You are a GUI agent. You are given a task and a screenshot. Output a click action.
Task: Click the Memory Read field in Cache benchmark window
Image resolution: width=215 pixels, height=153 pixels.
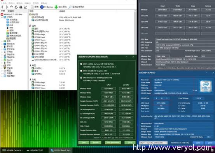163,10
